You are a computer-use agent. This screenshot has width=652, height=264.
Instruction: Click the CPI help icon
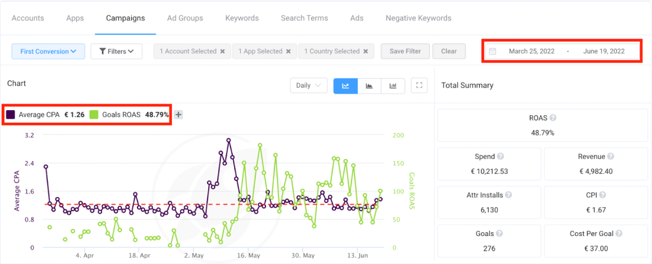[x=602, y=195]
